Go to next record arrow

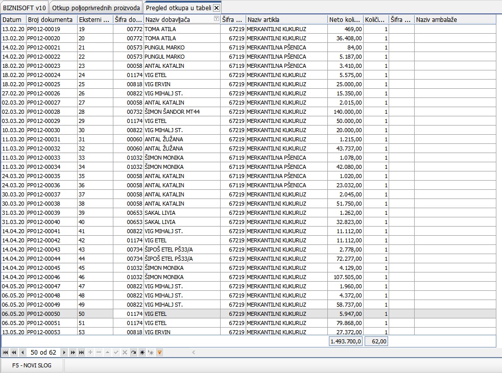coord(64,353)
